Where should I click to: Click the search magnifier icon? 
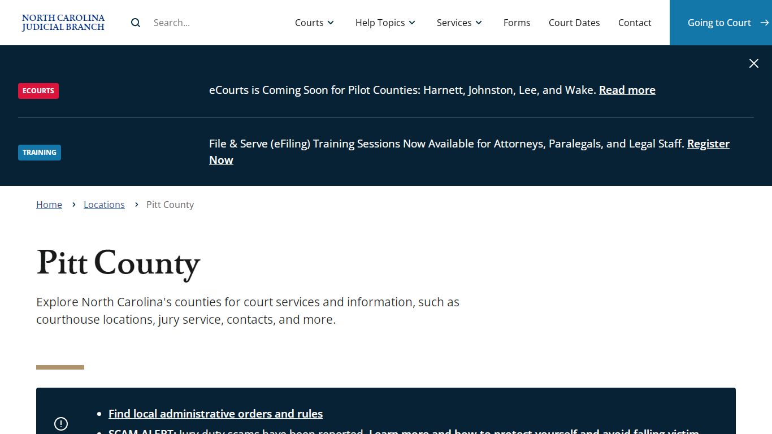click(x=136, y=23)
